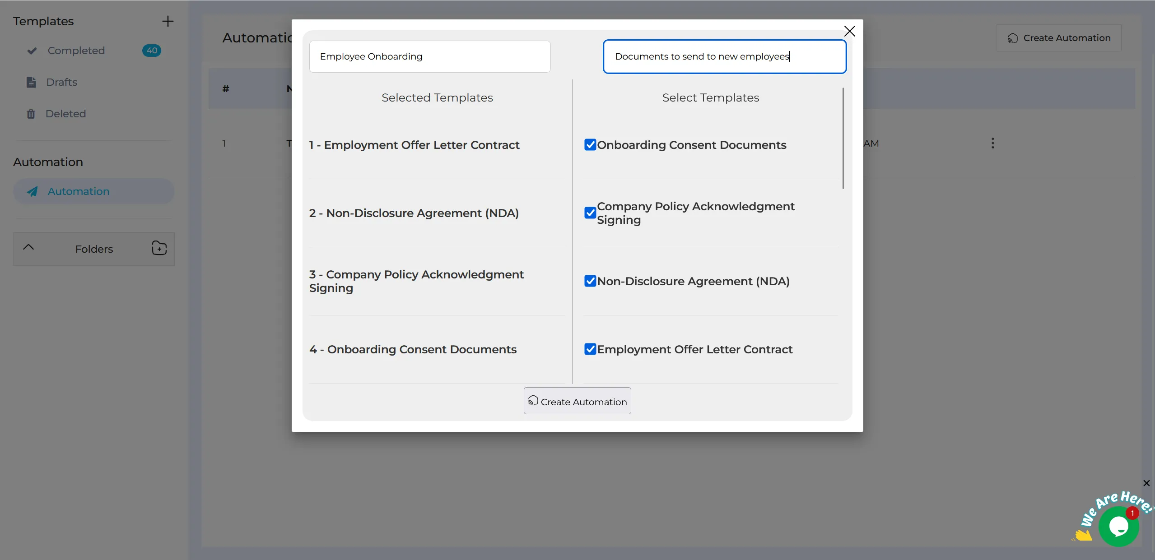Click Create Automation button in dialog

[577, 401]
